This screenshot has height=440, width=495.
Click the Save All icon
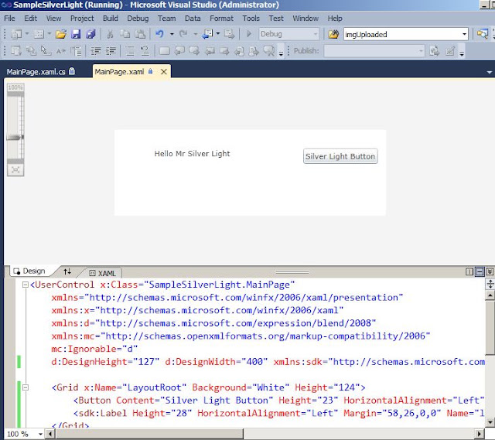[91, 34]
